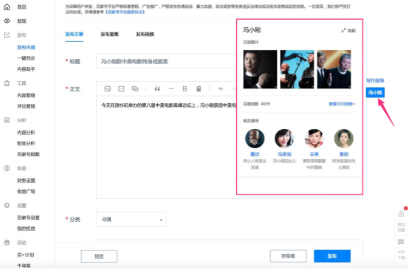Click the blue 发布 publish button
Screen dimensions: 409x269
pyautogui.click(x=332, y=256)
